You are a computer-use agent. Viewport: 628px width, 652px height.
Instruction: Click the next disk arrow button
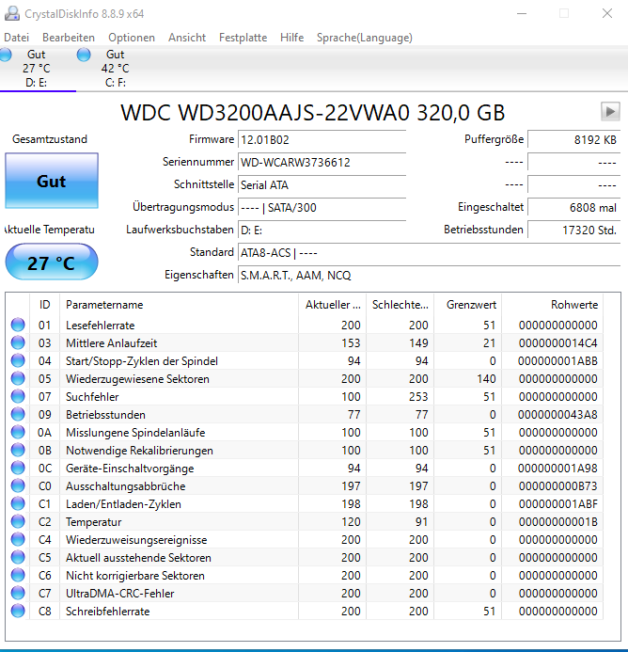click(x=610, y=111)
